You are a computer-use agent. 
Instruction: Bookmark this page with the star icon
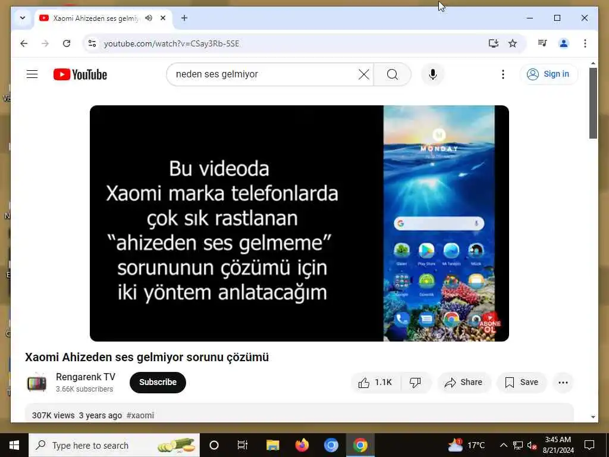[513, 43]
